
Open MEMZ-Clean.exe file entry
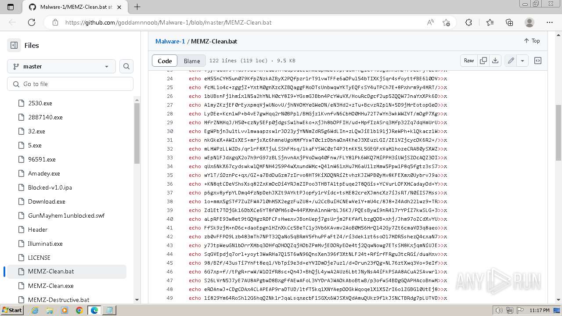(x=51, y=286)
